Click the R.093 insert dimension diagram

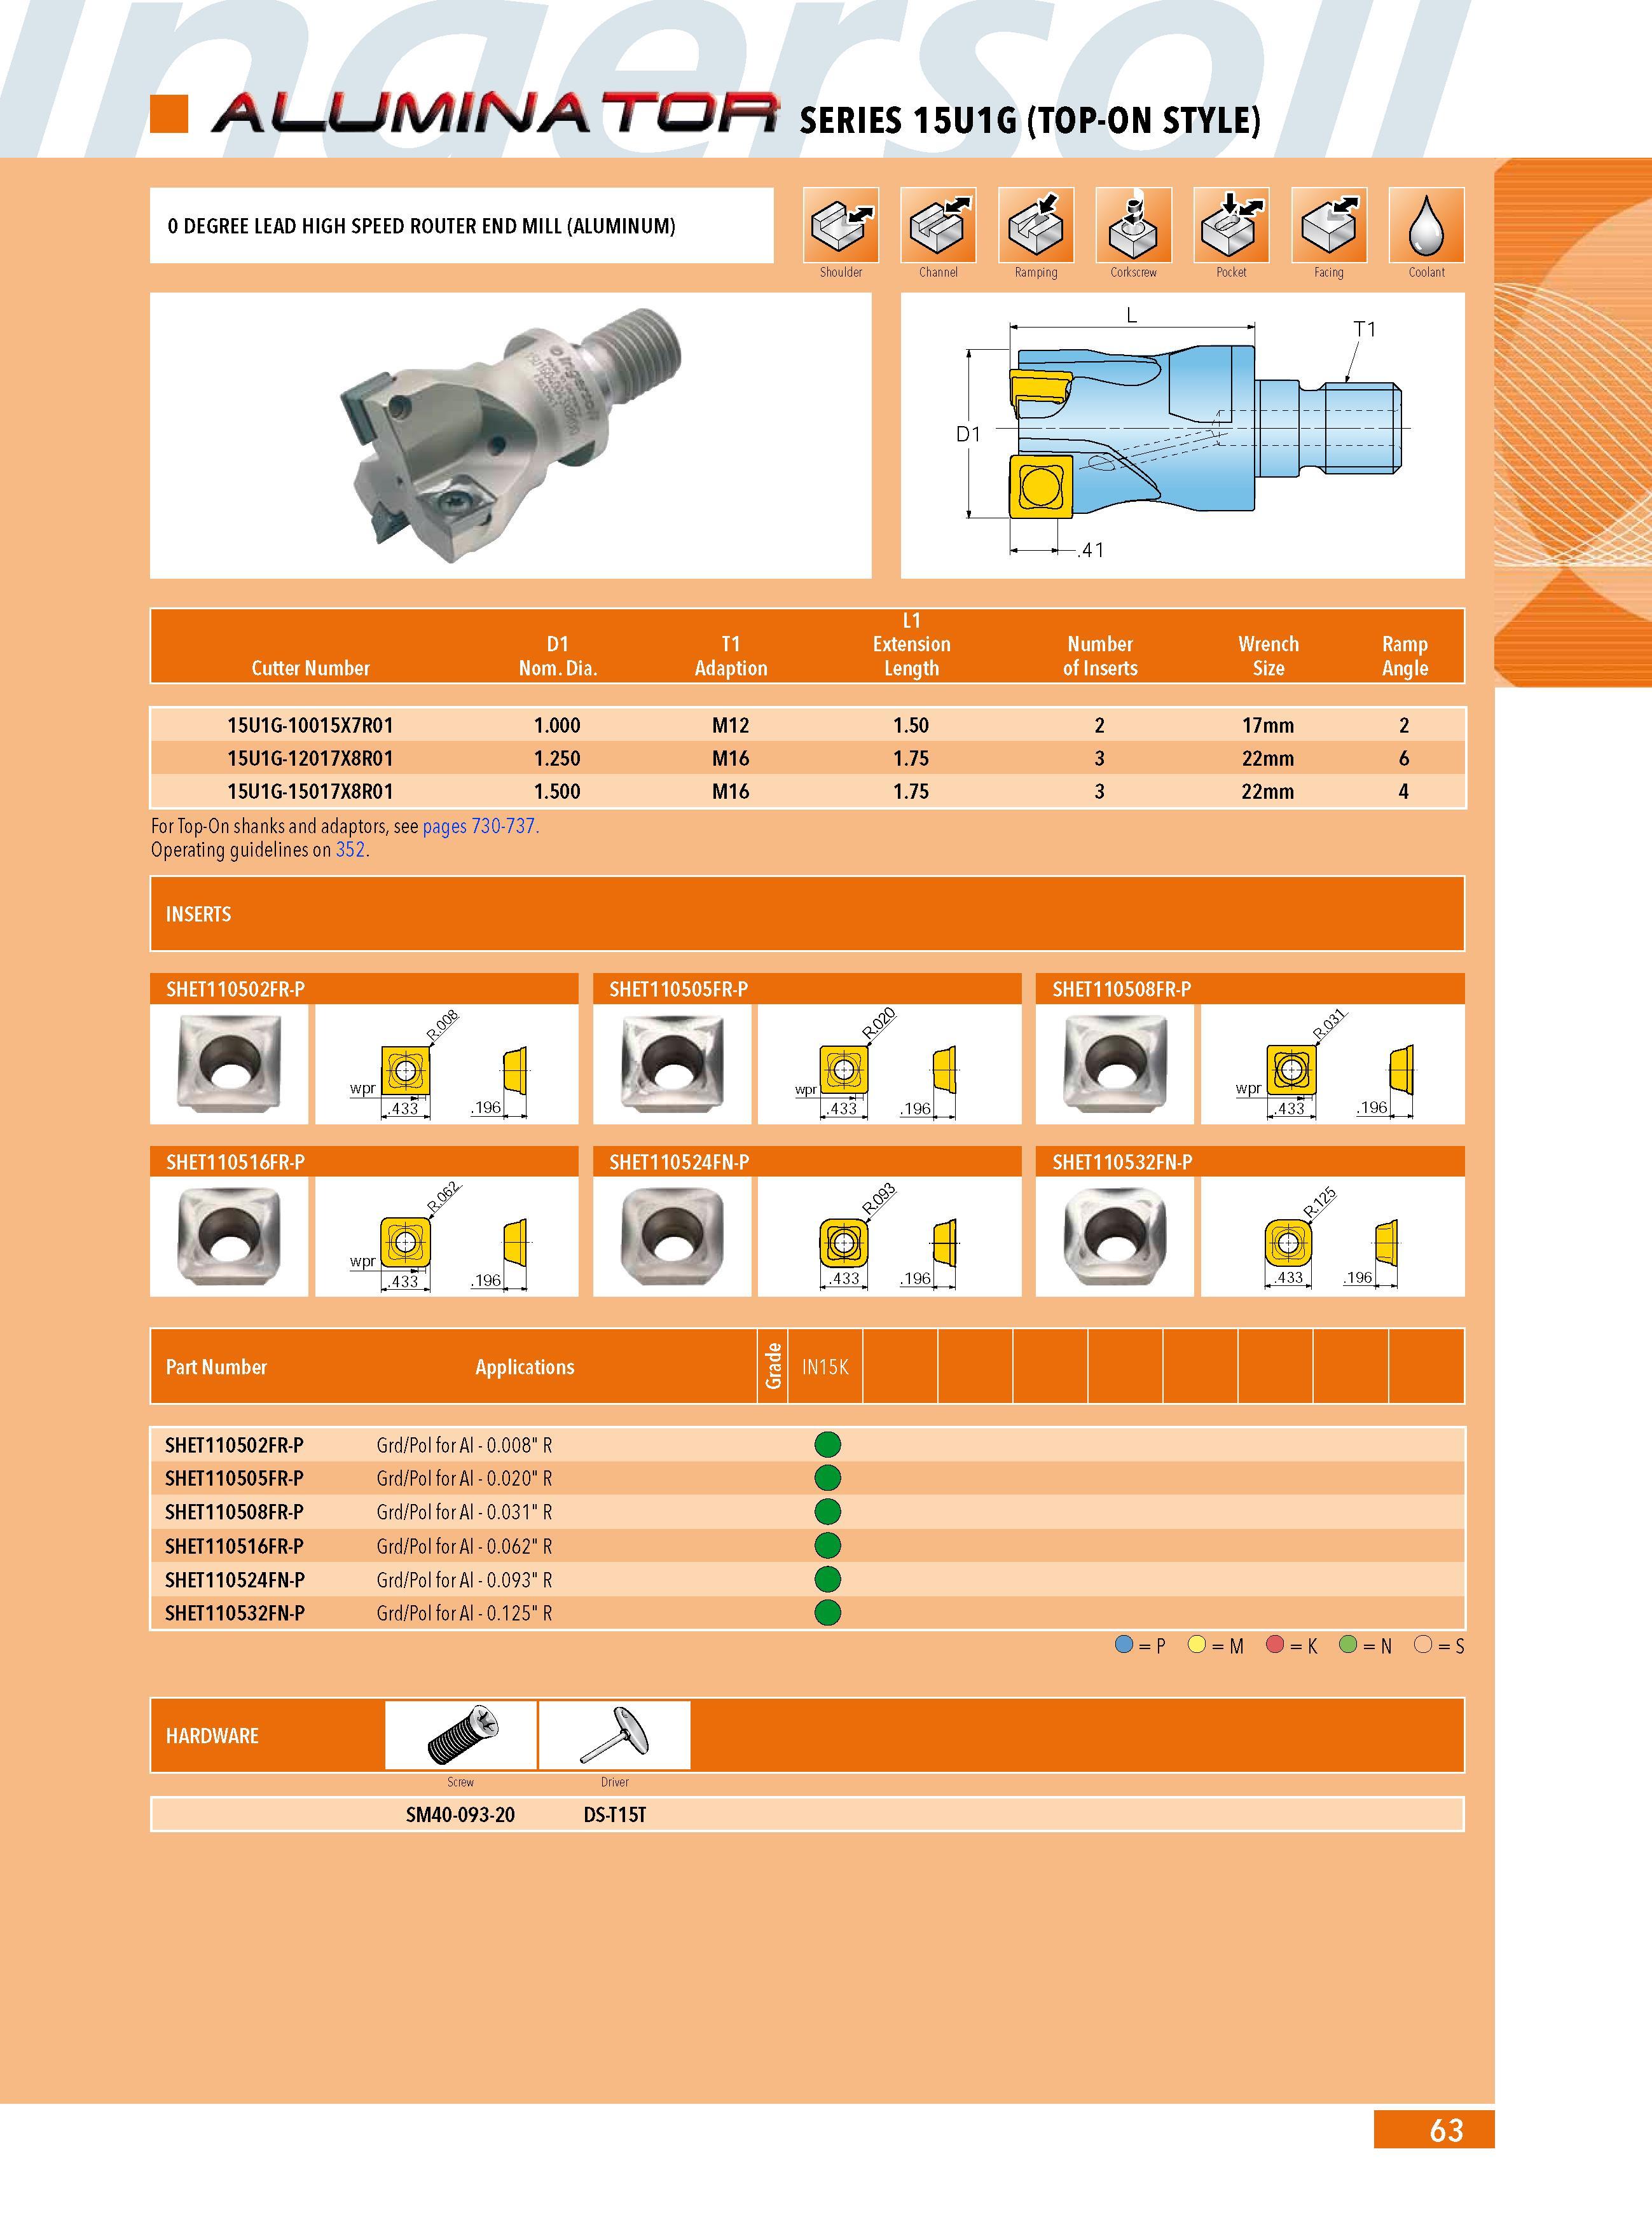pyautogui.click(x=890, y=1237)
